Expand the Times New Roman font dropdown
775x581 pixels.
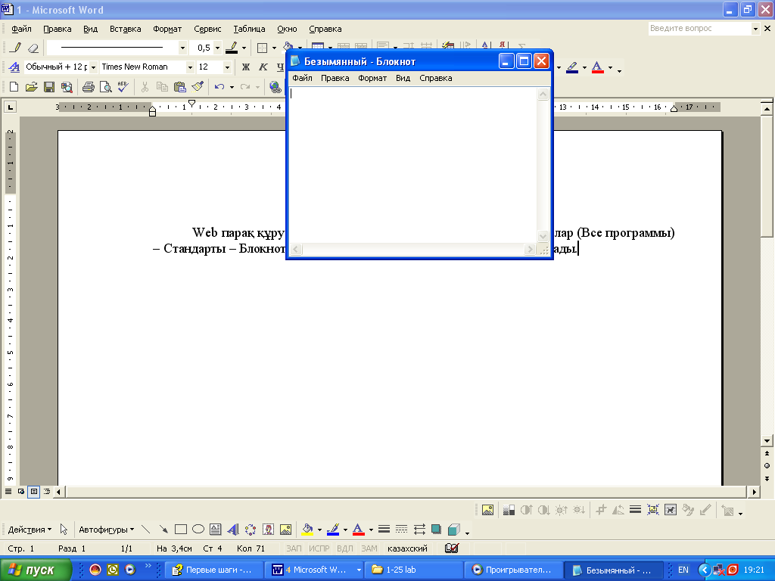pyautogui.click(x=190, y=67)
